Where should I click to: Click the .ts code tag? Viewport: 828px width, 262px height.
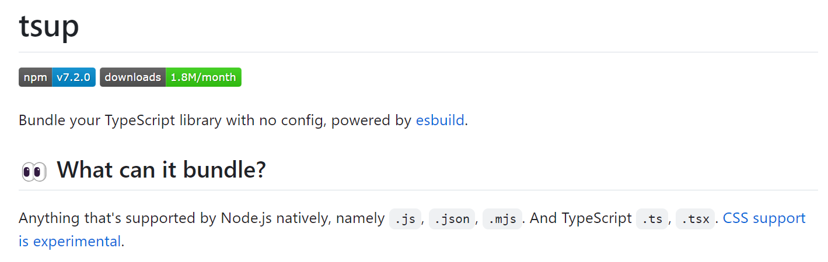[x=652, y=219]
